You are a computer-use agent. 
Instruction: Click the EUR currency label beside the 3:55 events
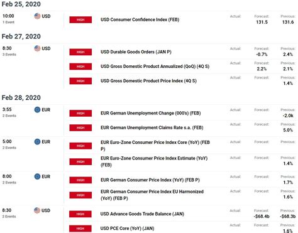[46, 110]
